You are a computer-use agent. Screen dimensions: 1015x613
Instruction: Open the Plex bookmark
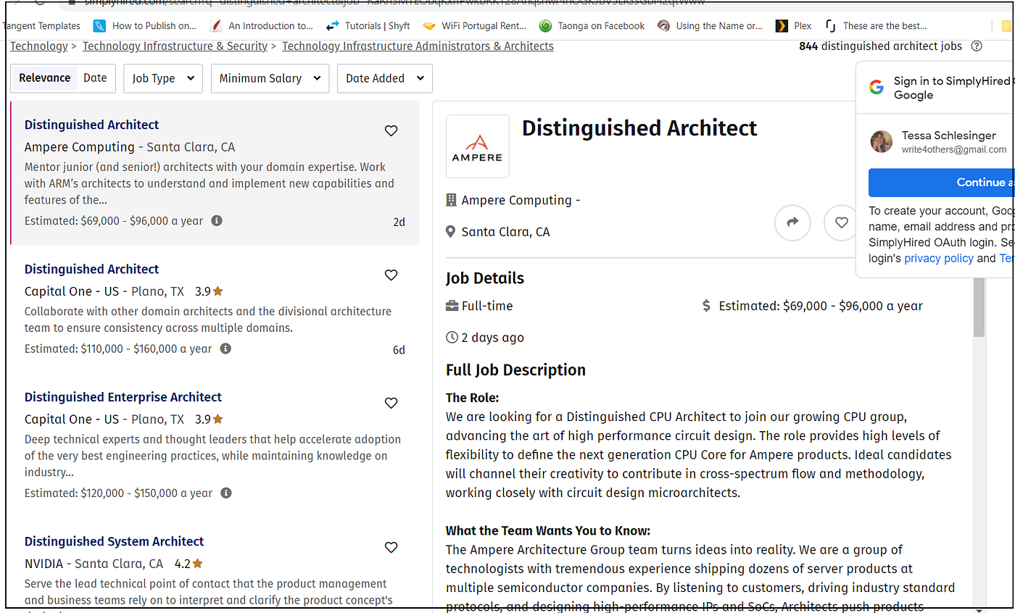(x=794, y=26)
